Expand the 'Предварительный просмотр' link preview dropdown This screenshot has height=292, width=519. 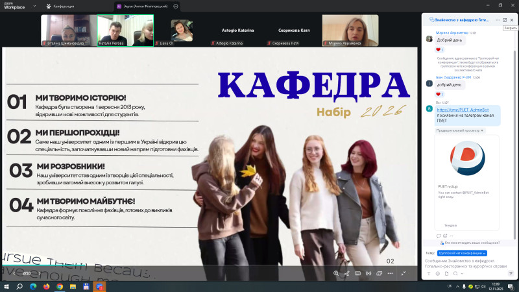tap(460, 130)
